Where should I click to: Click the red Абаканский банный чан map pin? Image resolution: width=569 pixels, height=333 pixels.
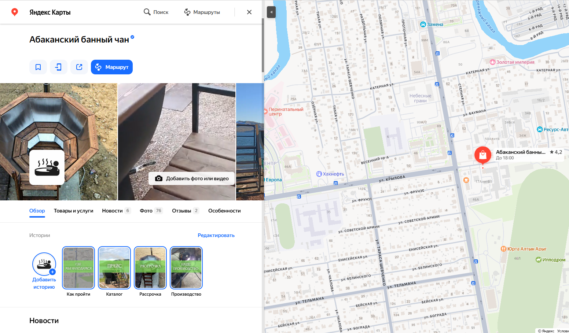click(483, 155)
